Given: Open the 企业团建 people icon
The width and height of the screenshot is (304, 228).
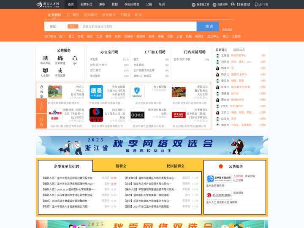Looking at the screenshot, I should tap(60, 58).
